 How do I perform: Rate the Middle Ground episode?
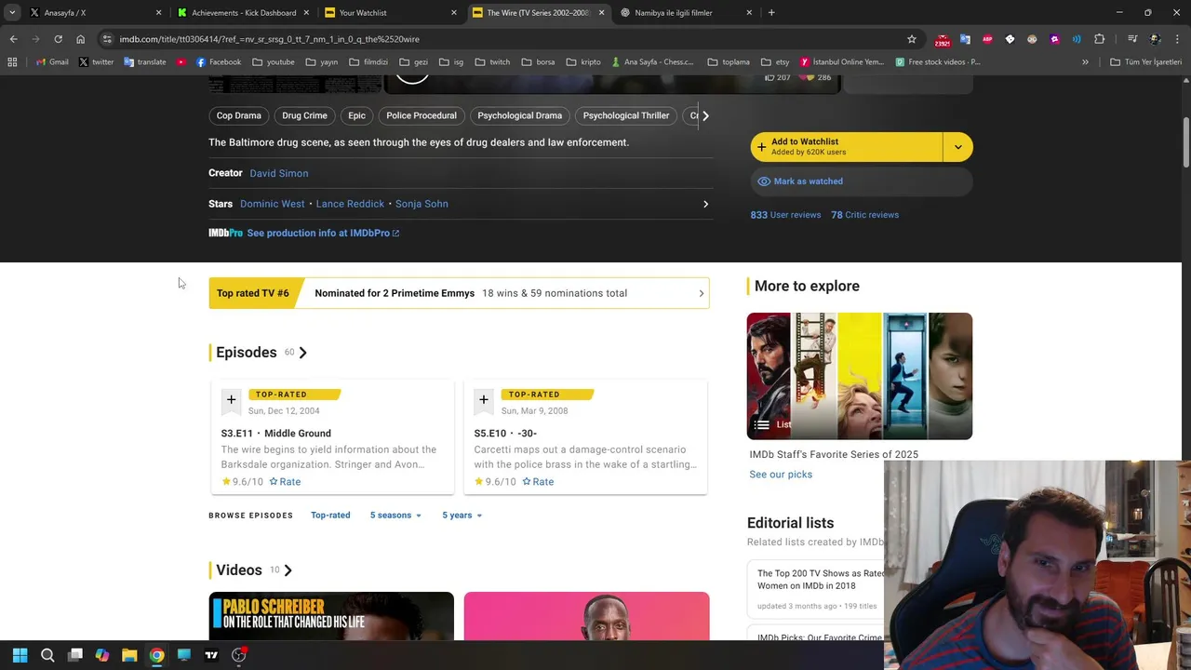[x=285, y=482]
